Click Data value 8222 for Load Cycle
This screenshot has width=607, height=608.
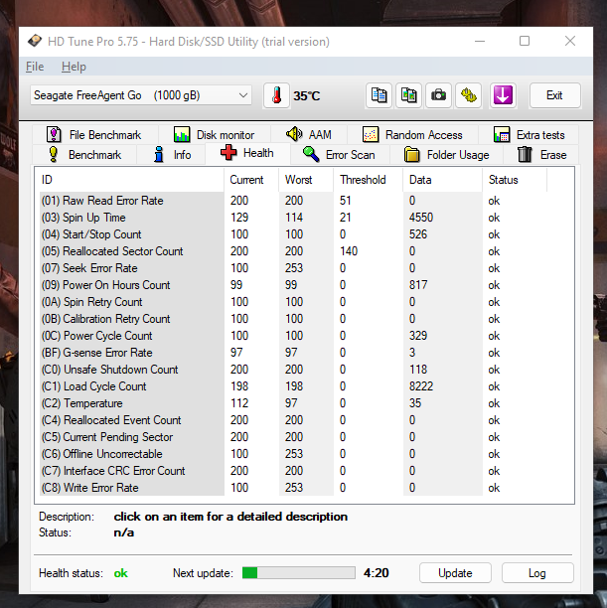point(421,386)
